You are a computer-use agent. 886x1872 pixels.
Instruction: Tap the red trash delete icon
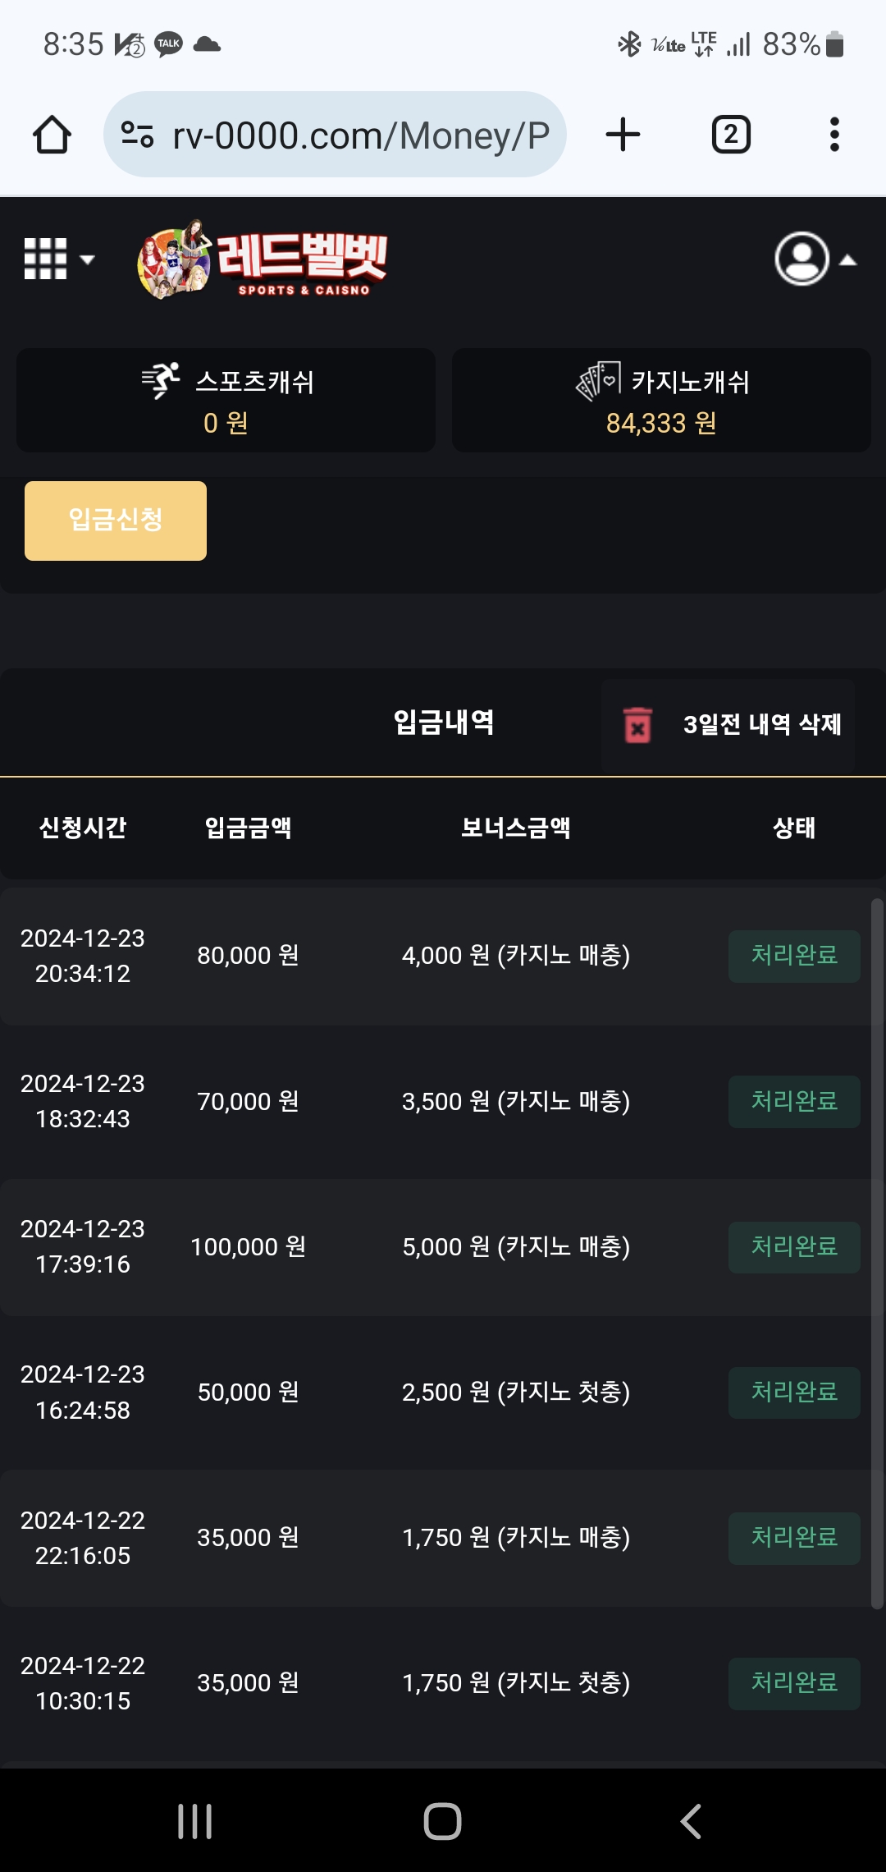637,725
